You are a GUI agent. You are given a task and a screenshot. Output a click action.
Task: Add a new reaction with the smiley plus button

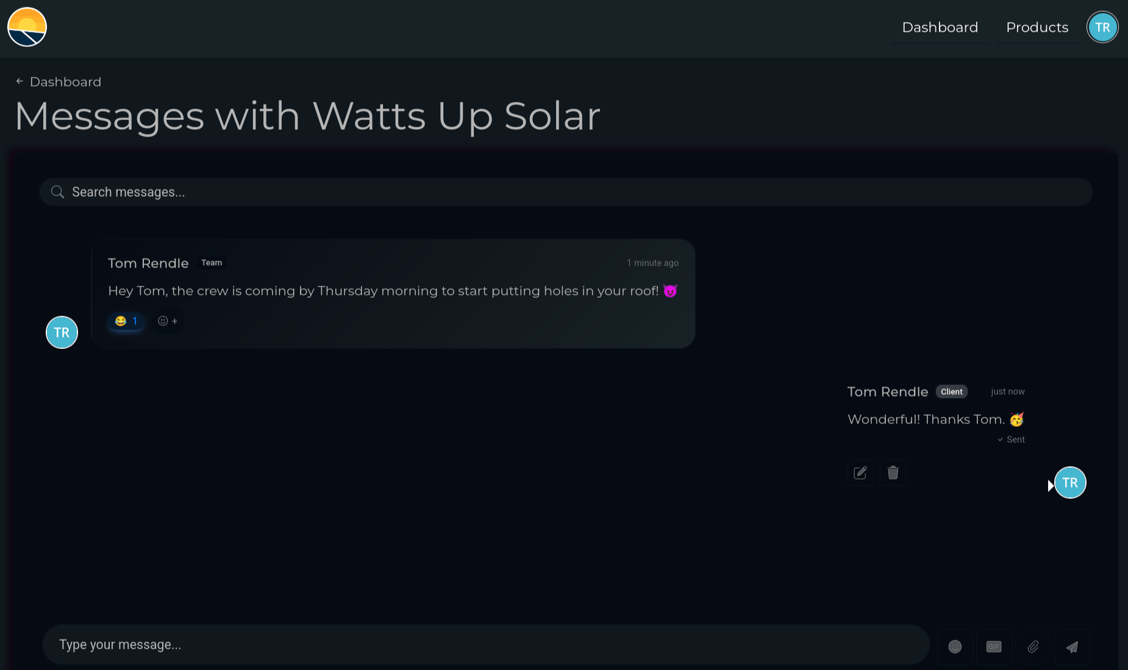point(167,321)
